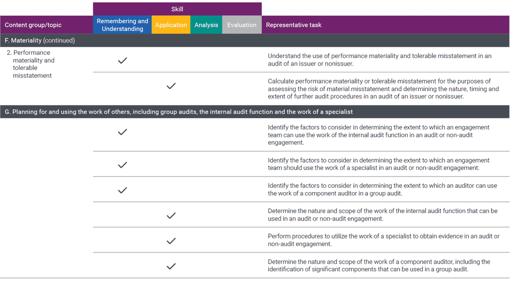
Task: Click the task text about calculating performance materiality
Action: tap(383, 89)
